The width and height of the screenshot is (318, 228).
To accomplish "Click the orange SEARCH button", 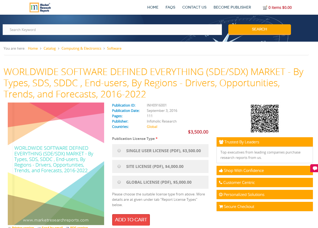I will coord(260,30).
